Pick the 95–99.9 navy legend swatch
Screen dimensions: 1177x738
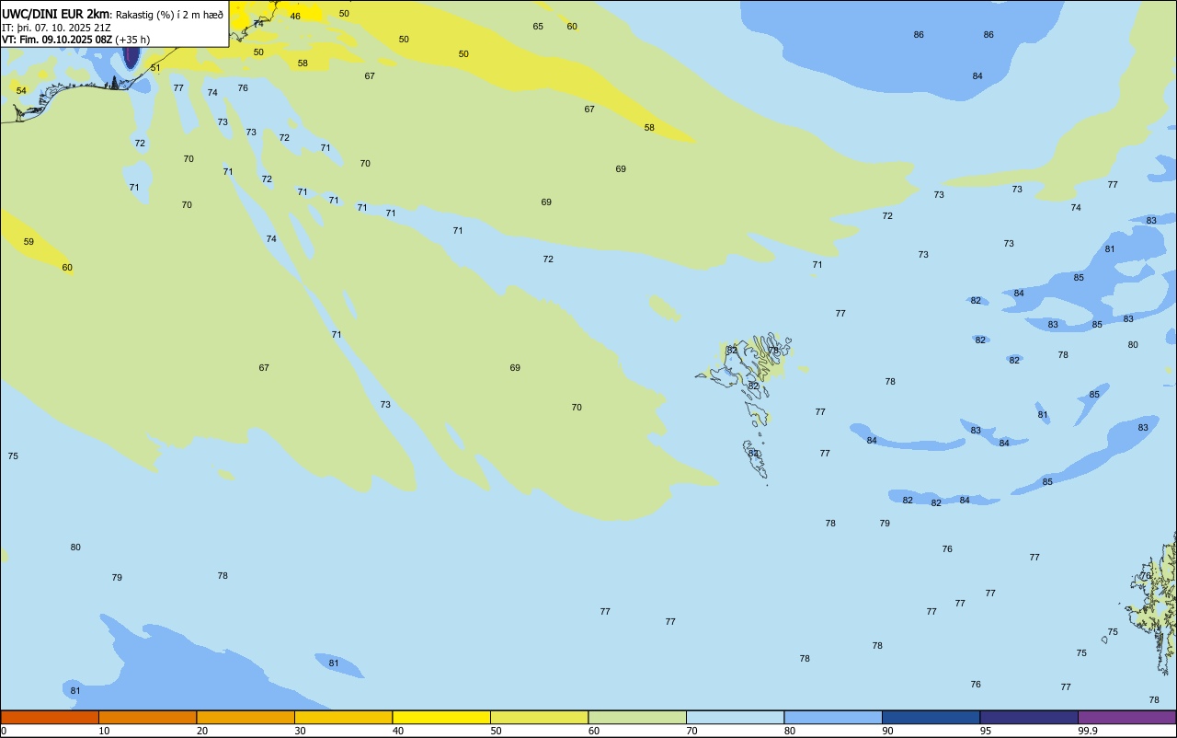pos(1029,717)
